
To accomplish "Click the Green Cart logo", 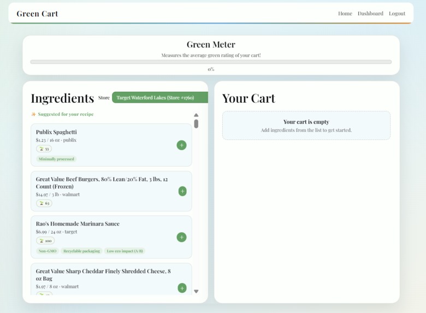I will (x=37, y=14).
